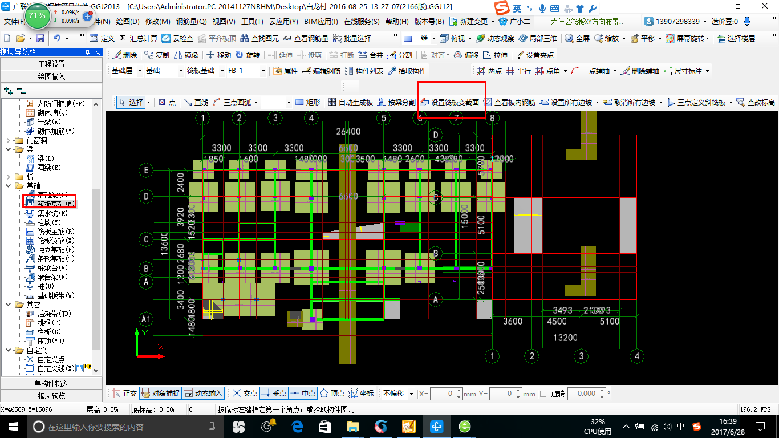Click 查看板内钢筋 tool
Screen dimensions: 779x438
coord(509,103)
